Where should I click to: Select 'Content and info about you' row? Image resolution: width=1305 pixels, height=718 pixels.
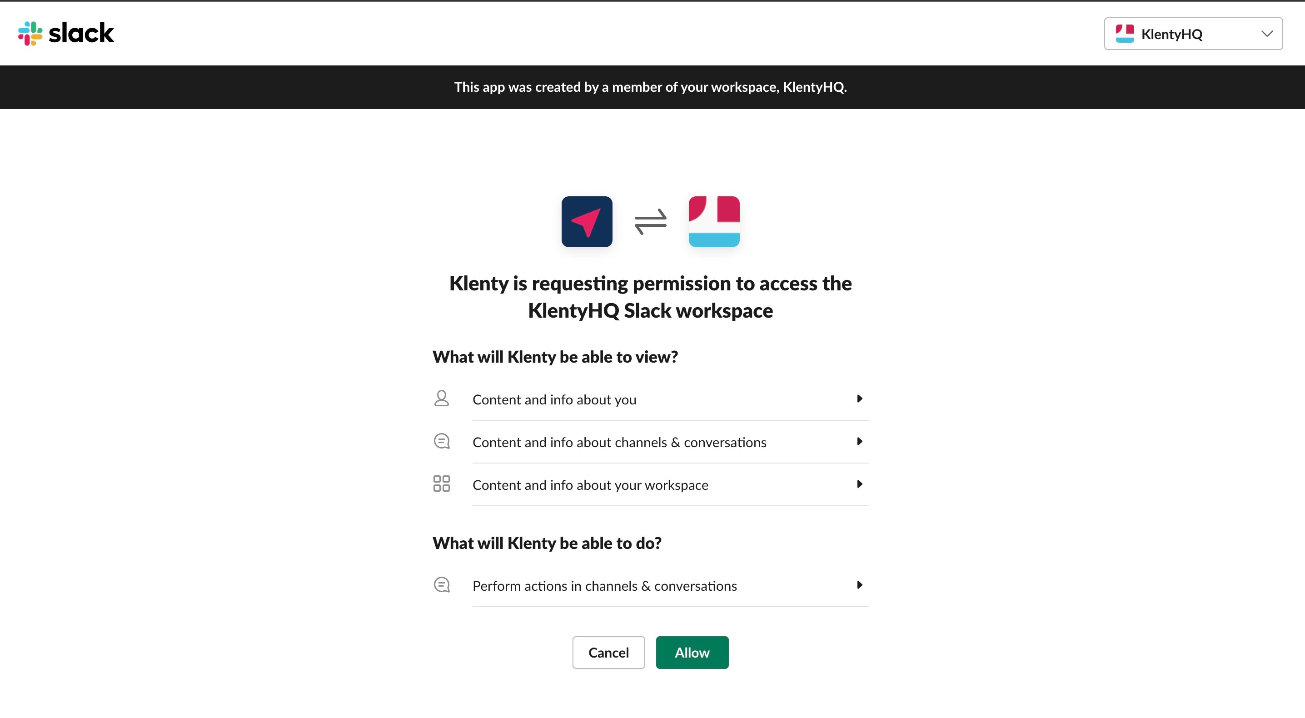click(x=554, y=400)
